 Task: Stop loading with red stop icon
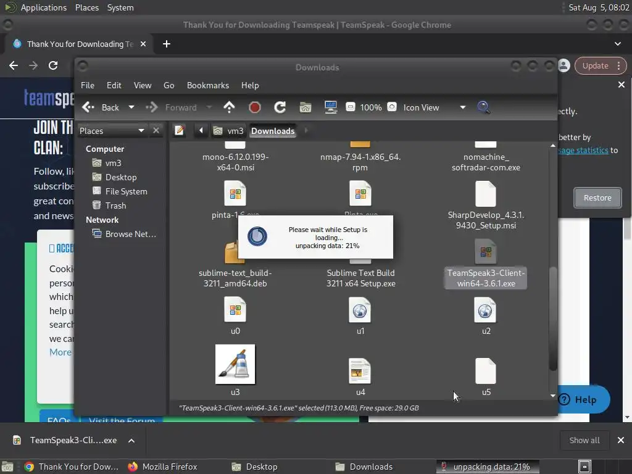(x=254, y=107)
